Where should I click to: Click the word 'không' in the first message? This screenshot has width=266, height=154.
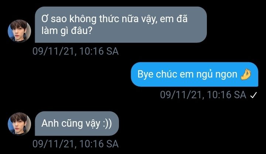[x=83, y=19]
